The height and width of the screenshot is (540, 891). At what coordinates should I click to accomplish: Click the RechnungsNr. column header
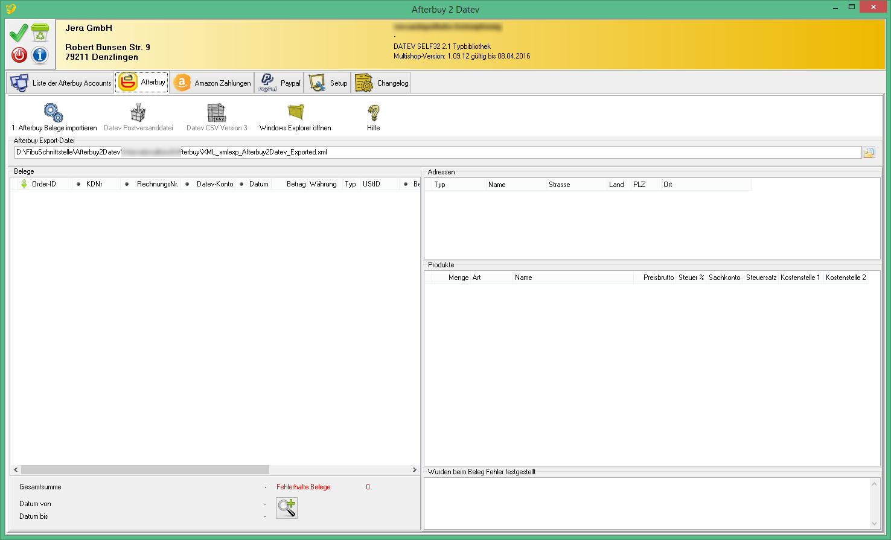point(157,184)
